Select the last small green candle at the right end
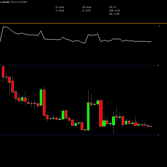Image resolution: width=167 pixels, height=167 pixels. coord(151,126)
